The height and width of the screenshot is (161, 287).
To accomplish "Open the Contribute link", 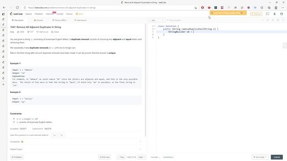I will 169,157.
